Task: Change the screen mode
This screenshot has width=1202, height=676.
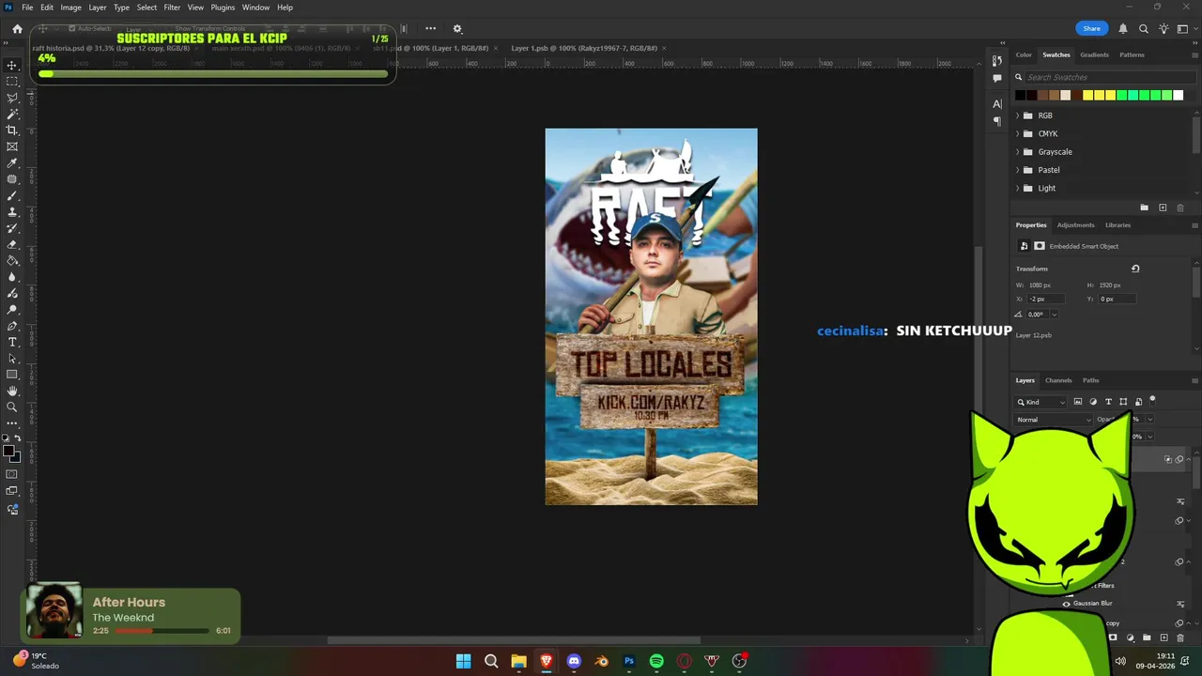Action: tap(12, 491)
